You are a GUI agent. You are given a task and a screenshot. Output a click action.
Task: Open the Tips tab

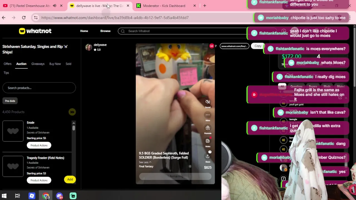pyautogui.click(x=6, y=73)
